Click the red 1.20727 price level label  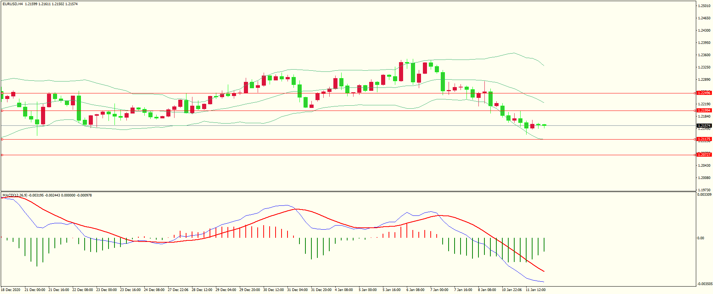(704, 155)
